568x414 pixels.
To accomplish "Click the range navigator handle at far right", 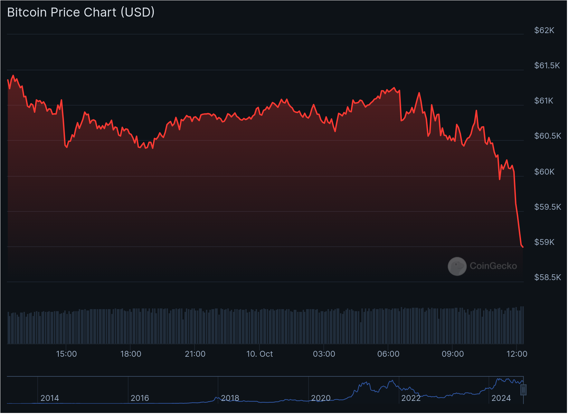I will point(523,390).
